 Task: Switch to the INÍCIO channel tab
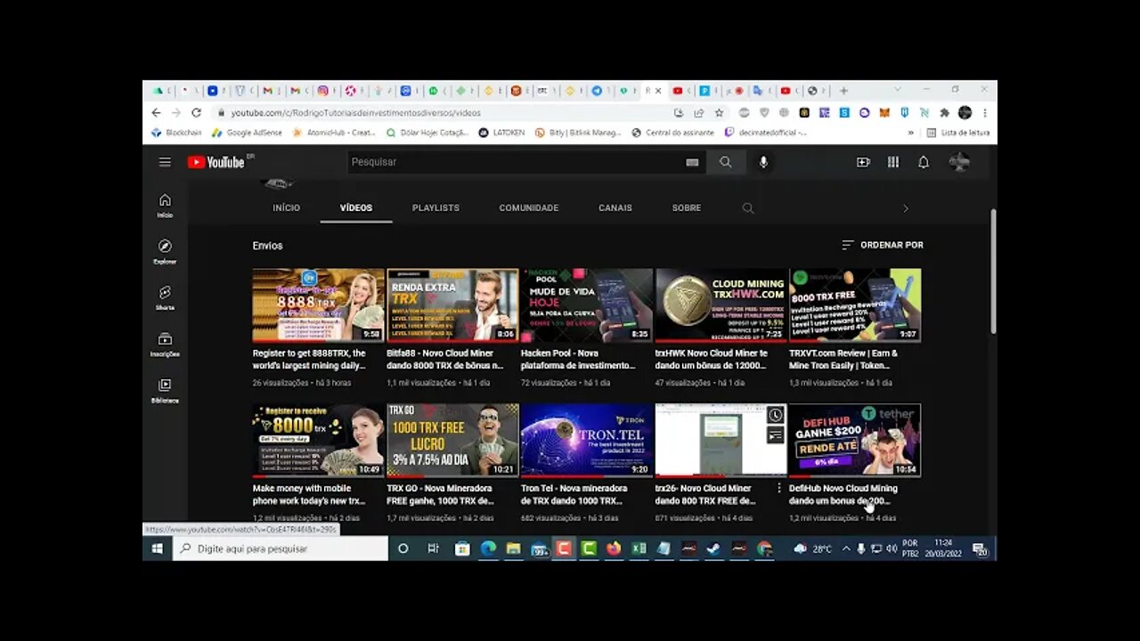tap(286, 207)
